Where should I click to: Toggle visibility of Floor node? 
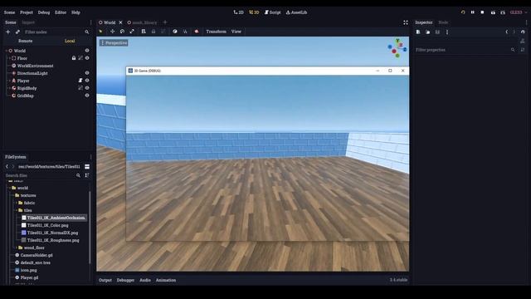point(87,58)
